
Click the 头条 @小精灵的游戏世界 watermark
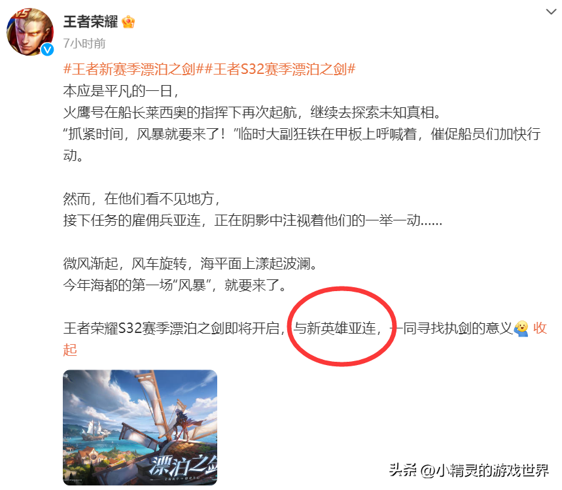[x=469, y=470]
